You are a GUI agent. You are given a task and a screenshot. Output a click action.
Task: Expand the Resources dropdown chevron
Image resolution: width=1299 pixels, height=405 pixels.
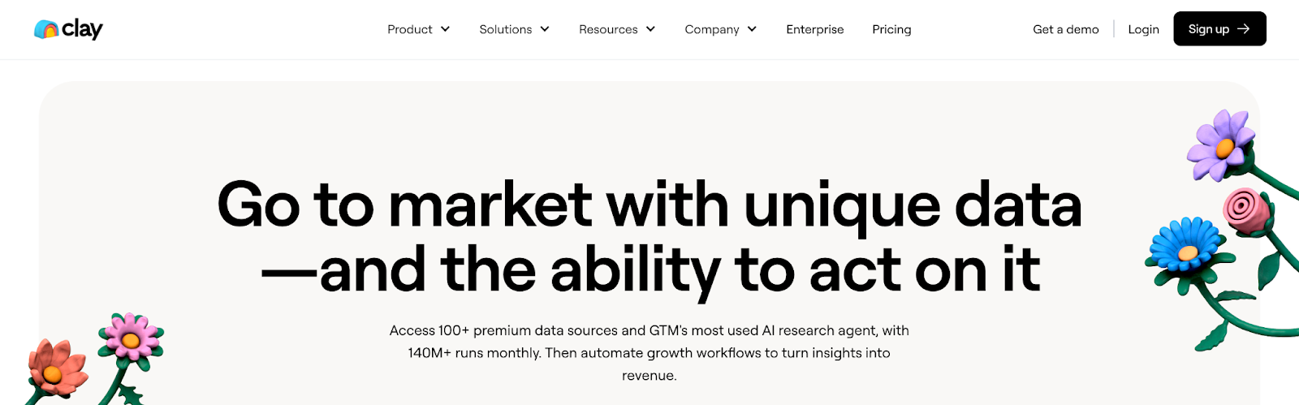click(650, 29)
